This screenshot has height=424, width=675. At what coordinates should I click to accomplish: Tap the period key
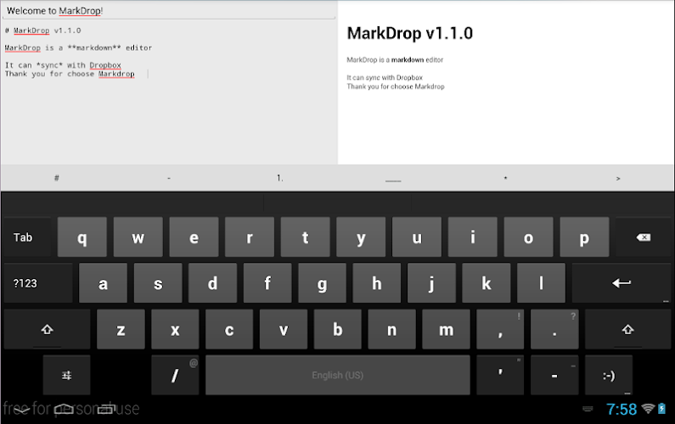pyautogui.click(x=554, y=329)
